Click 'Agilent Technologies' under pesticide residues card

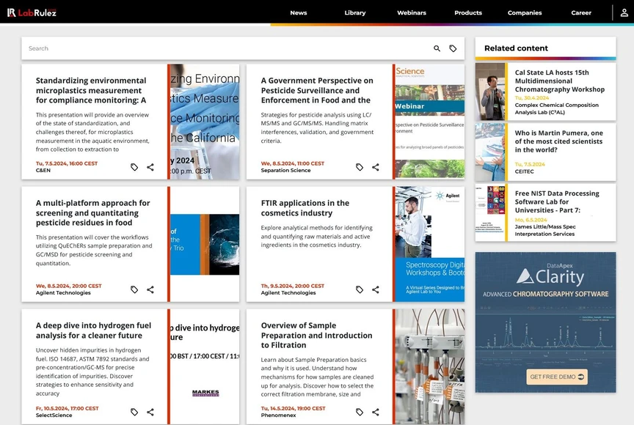(63, 292)
